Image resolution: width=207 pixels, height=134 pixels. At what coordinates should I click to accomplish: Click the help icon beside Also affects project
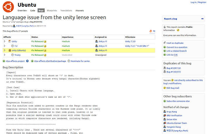coord(27,61)
